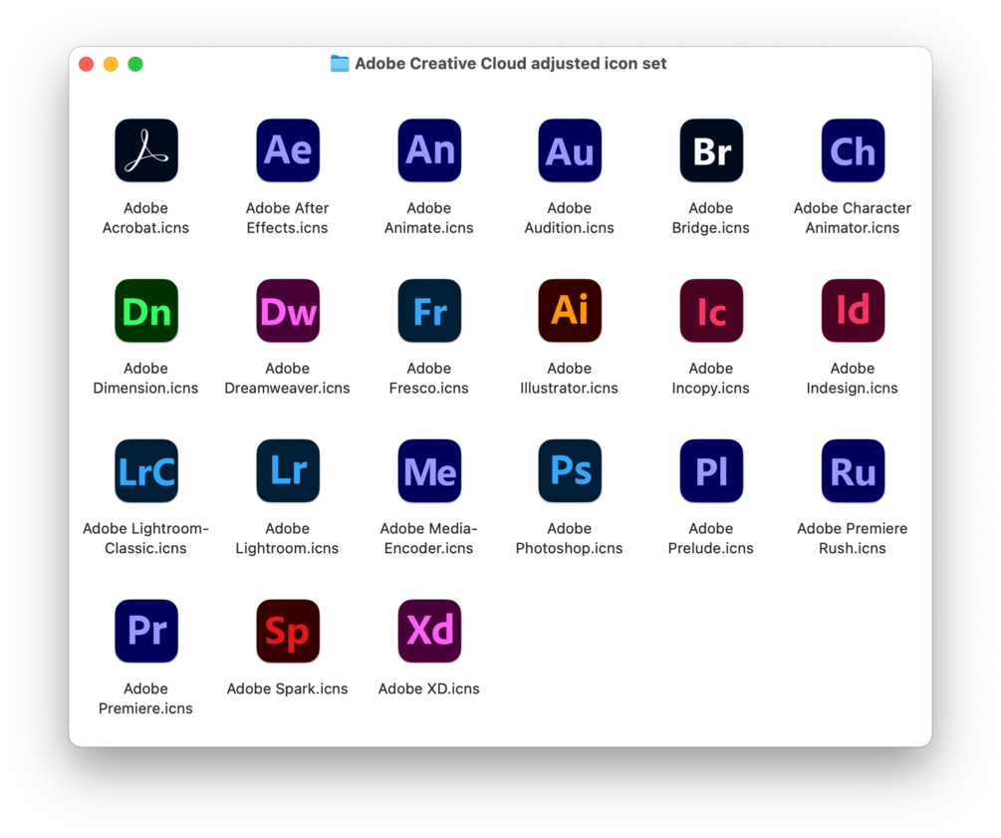Click the 'Adobe Dreamweaver.icns' file name
Image resolution: width=1001 pixels, height=838 pixels.
[287, 378]
